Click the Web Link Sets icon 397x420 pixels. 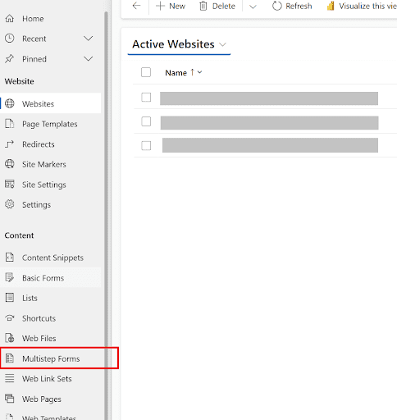point(10,379)
